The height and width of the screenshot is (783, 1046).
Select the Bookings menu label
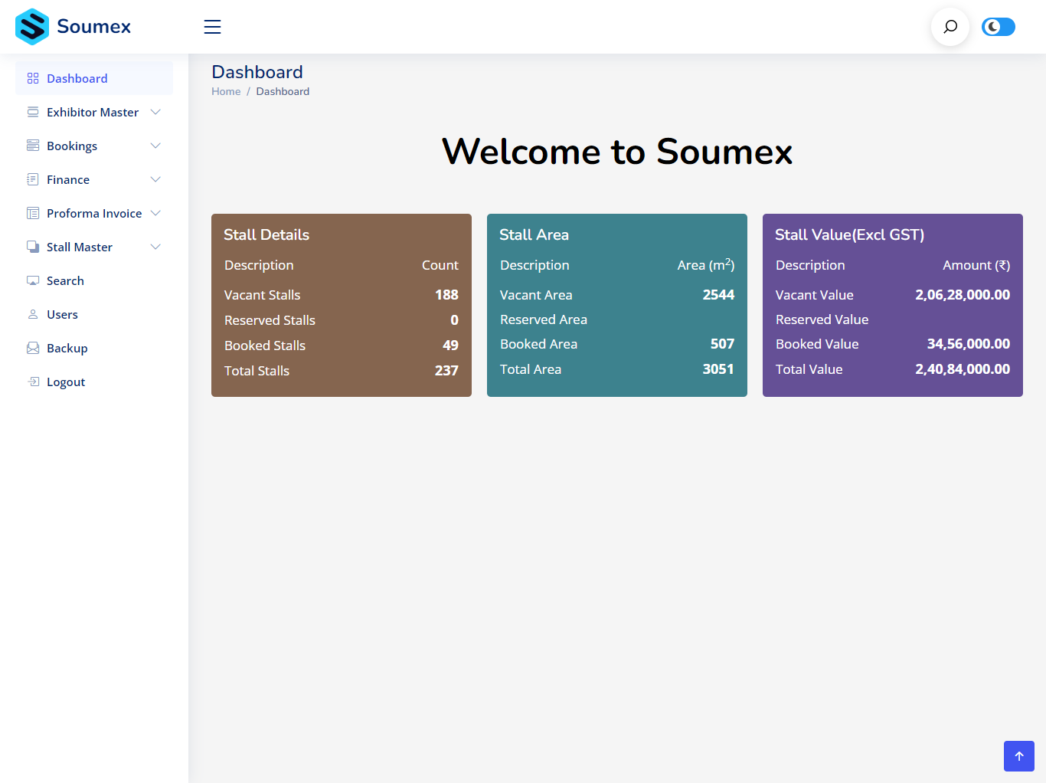click(72, 146)
